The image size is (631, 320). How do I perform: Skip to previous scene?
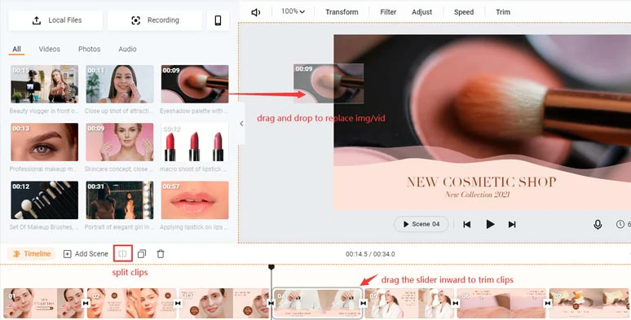coord(467,224)
